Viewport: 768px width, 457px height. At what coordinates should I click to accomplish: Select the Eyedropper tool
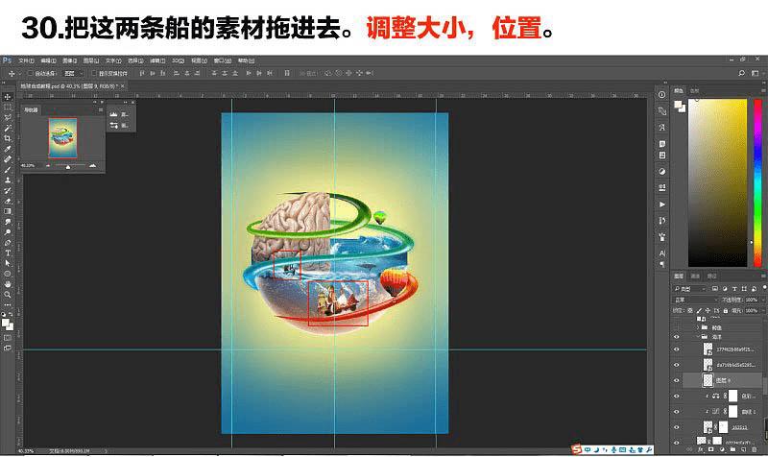[x=8, y=149]
